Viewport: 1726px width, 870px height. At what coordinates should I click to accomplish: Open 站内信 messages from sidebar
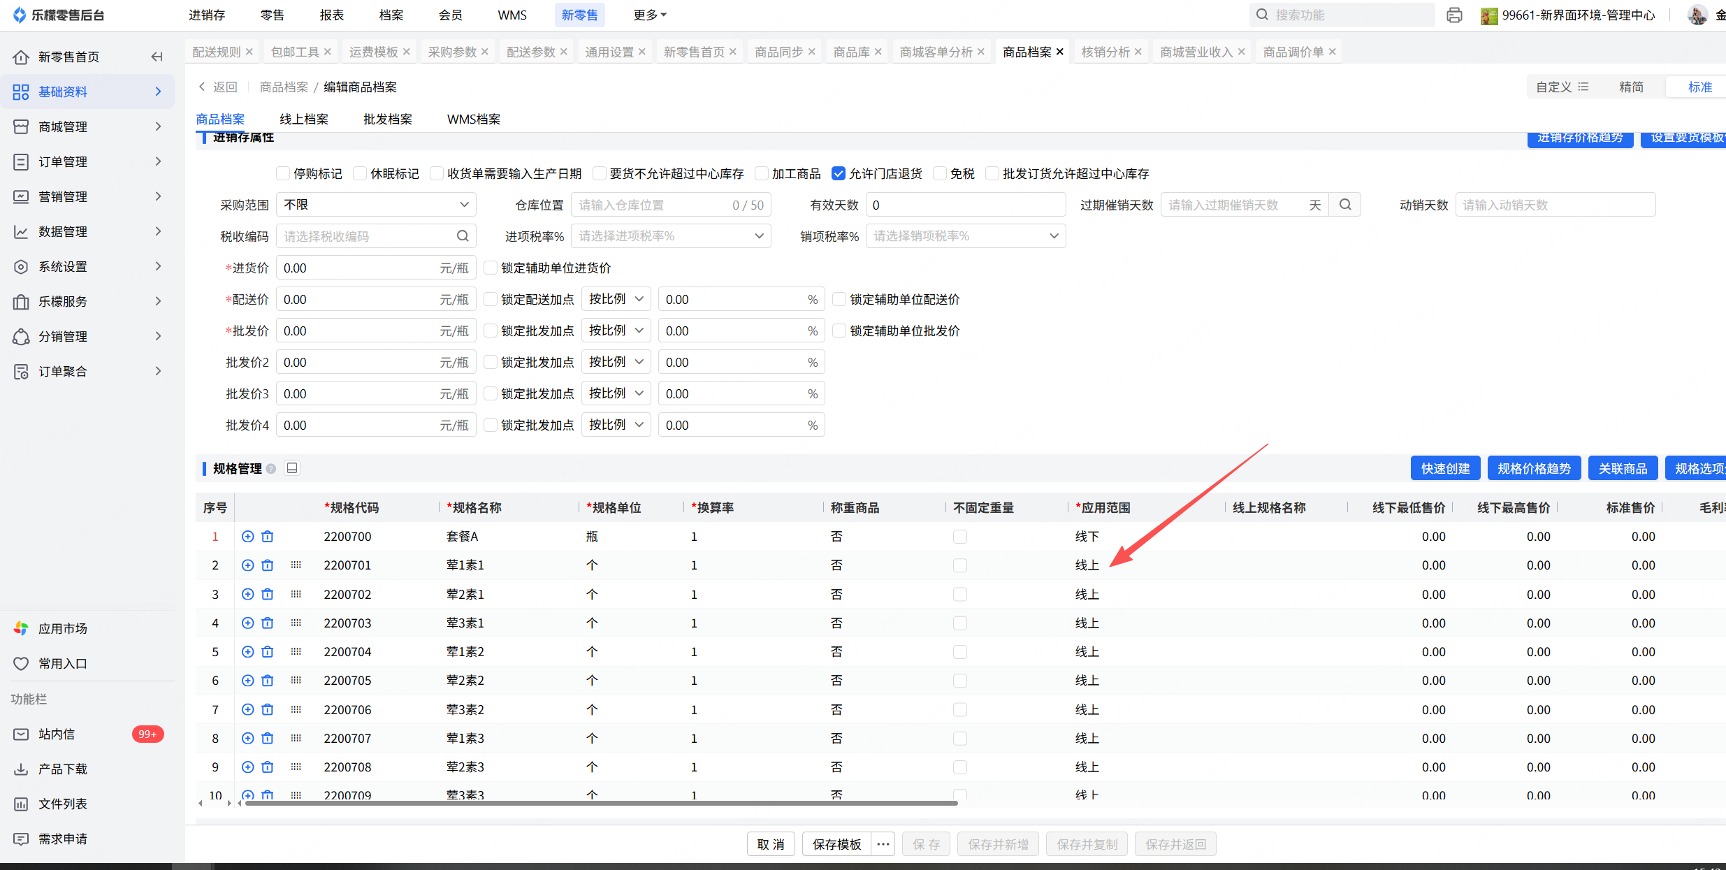point(57,734)
